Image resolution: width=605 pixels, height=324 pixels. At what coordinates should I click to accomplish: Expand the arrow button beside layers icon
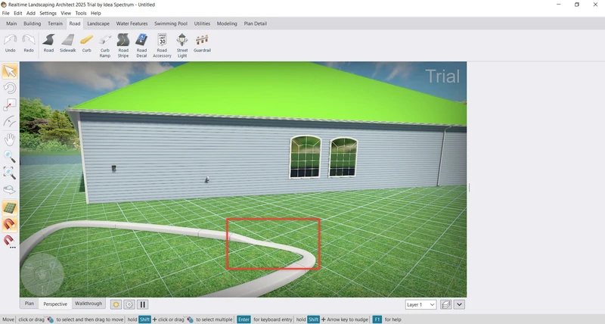click(459, 304)
